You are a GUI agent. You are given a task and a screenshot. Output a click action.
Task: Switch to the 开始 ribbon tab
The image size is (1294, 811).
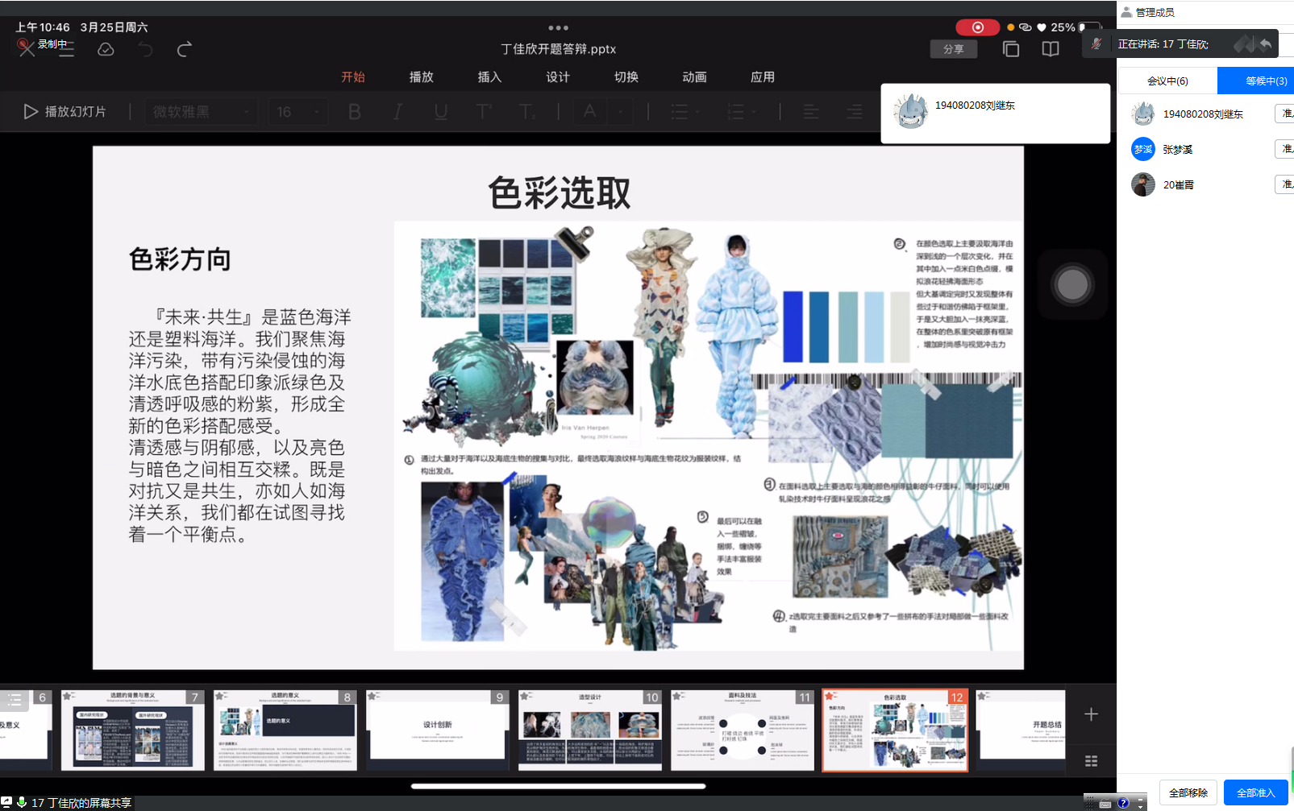pyautogui.click(x=353, y=77)
